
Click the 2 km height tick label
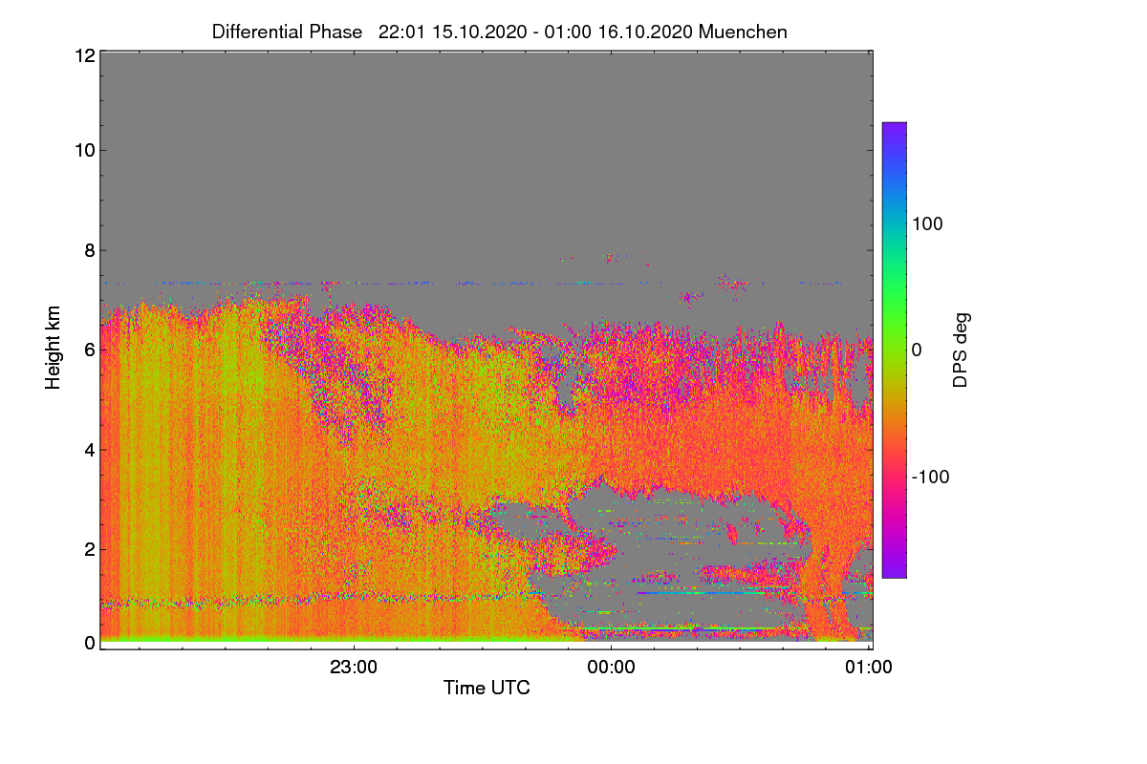(90, 549)
